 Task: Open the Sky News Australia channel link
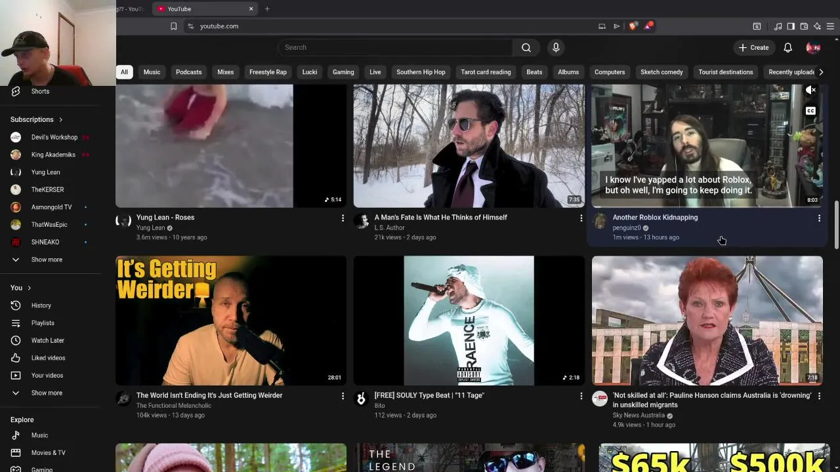(x=639, y=415)
